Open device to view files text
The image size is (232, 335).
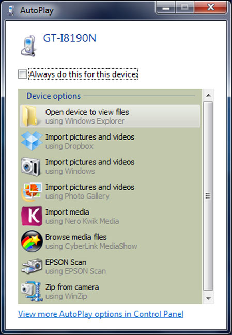pyautogui.click(x=87, y=112)
